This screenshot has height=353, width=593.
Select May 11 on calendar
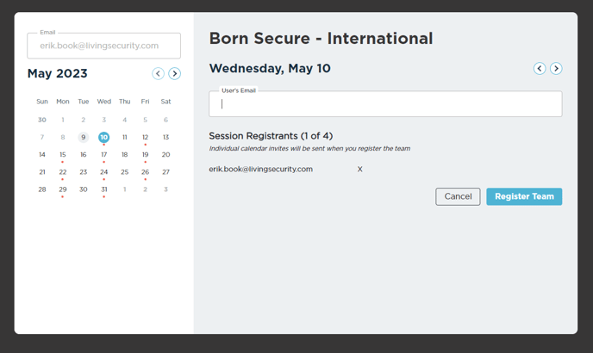click(124, 137)
